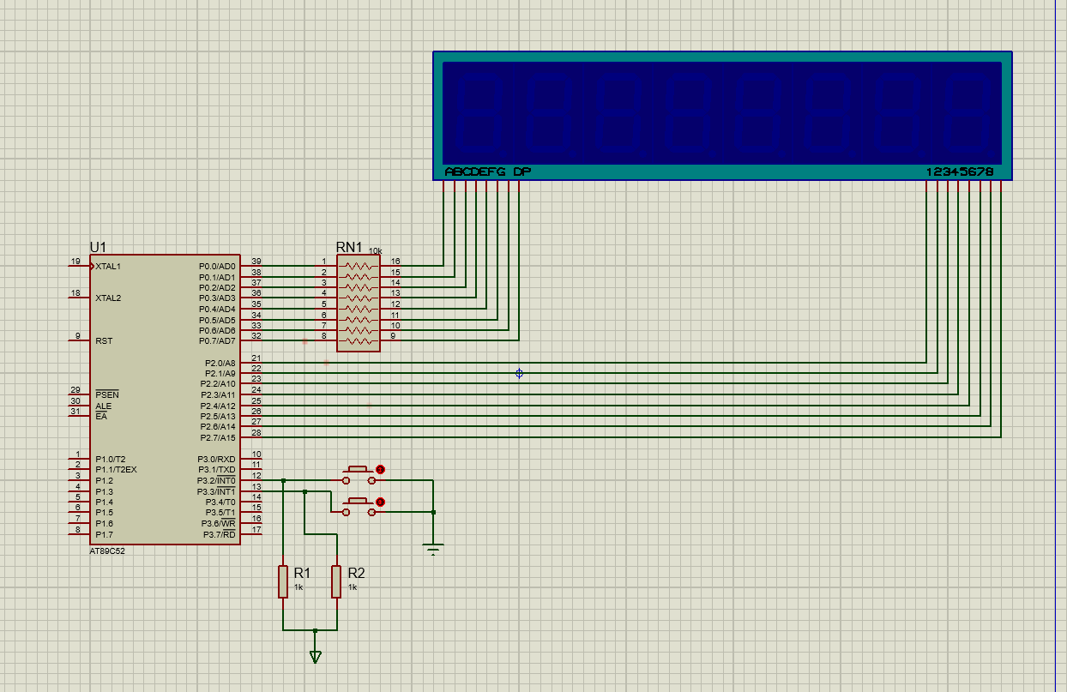Click pin number 19 beside XTAL1
Screen dimensions: 1067x692
click(x=75, y=262)
